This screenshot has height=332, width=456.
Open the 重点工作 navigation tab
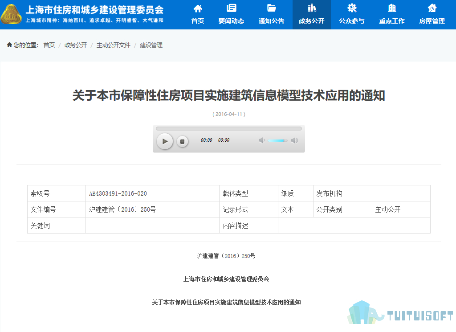pyautogui.click(x=392, y=15)
